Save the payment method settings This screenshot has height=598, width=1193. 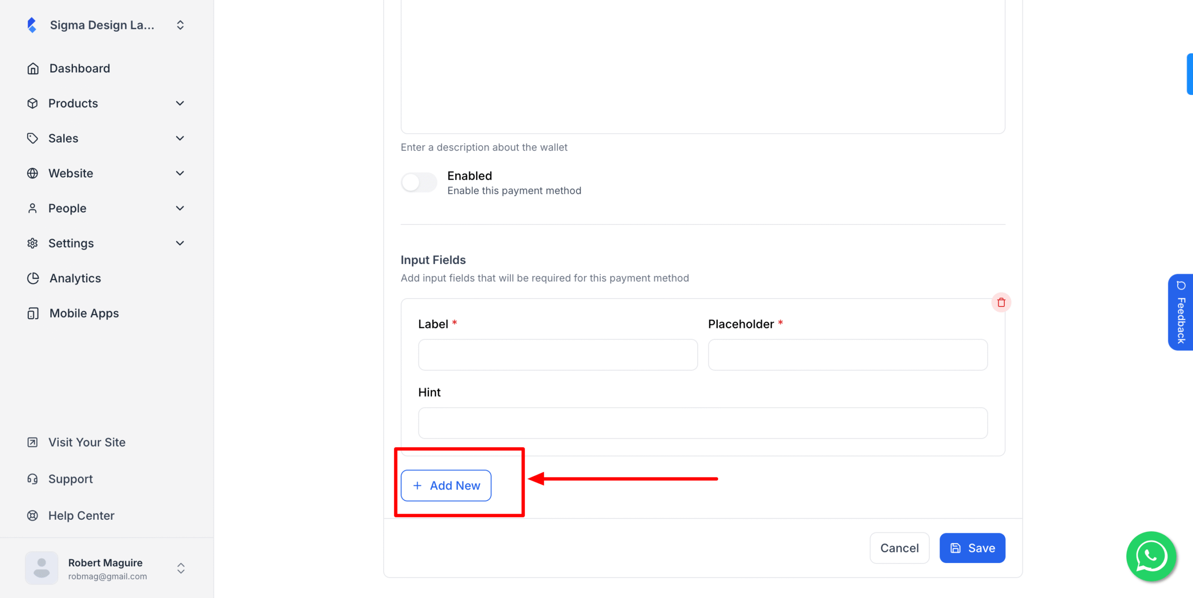(x=972, y=548)
